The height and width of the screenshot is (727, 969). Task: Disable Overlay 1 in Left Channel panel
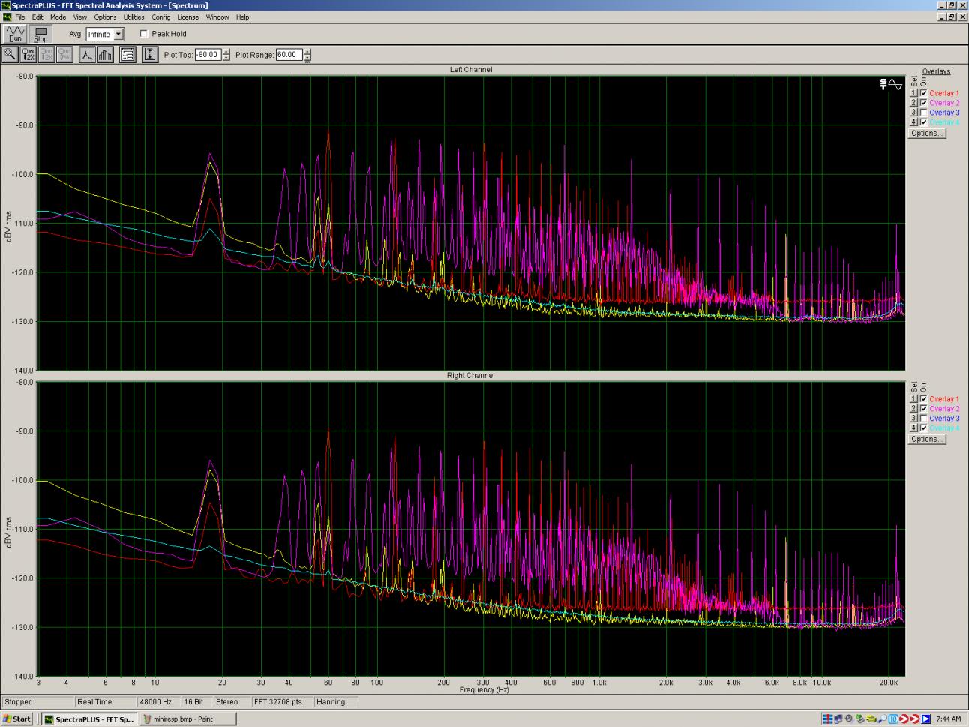tap(924, 93)
